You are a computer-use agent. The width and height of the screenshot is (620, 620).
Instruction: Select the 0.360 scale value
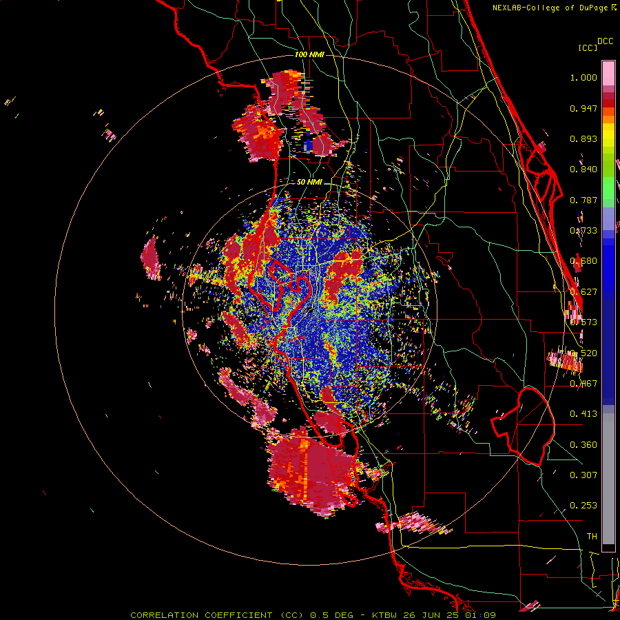coord(583,445)
